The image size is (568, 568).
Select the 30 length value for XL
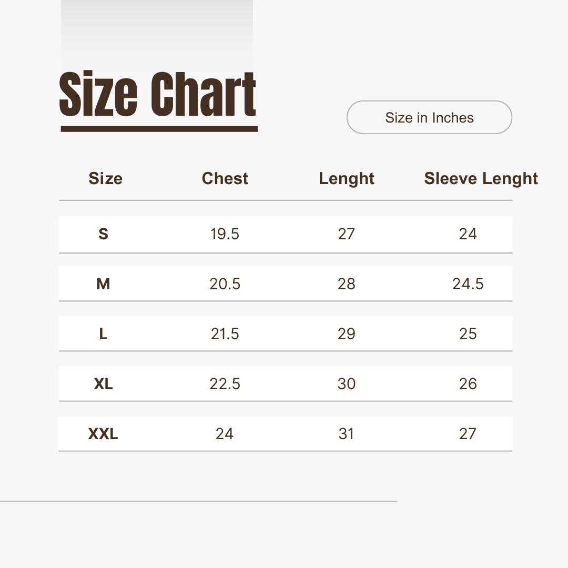click(347, 384)
